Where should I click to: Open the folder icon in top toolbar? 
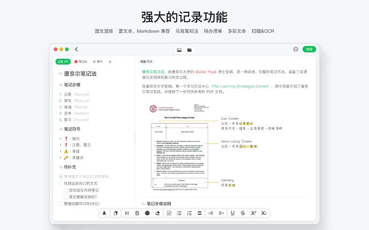(x=189, y=50)
